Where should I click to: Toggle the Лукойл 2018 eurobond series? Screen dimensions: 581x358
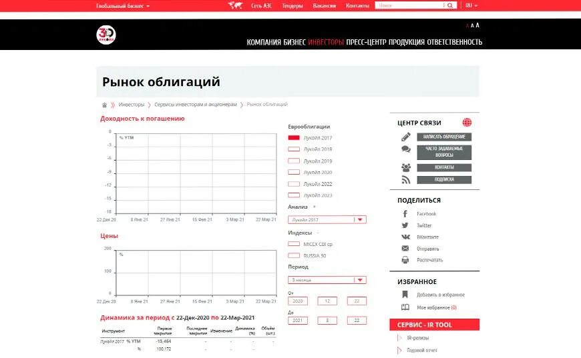[x=294, y=149]
